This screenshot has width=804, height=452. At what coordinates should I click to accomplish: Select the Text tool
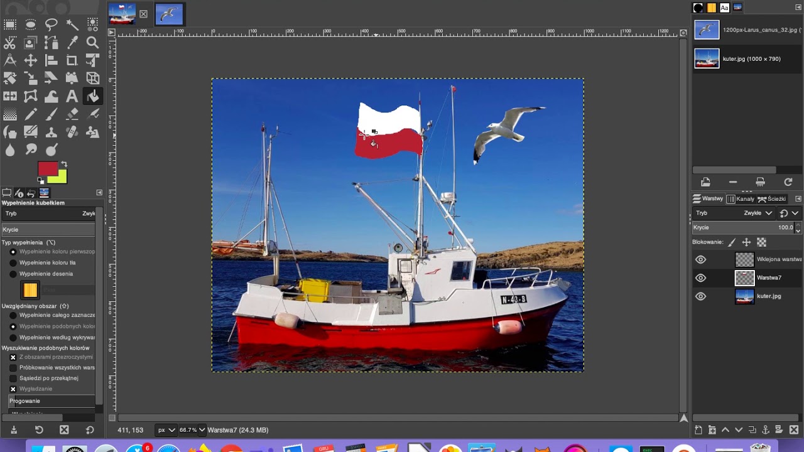tap(72, 97)
